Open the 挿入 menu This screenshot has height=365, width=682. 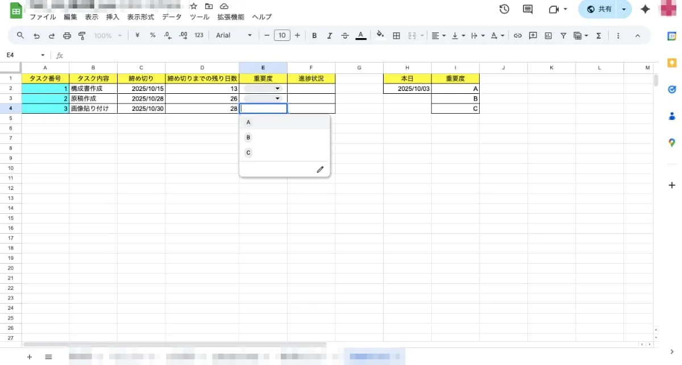(112, 16)
